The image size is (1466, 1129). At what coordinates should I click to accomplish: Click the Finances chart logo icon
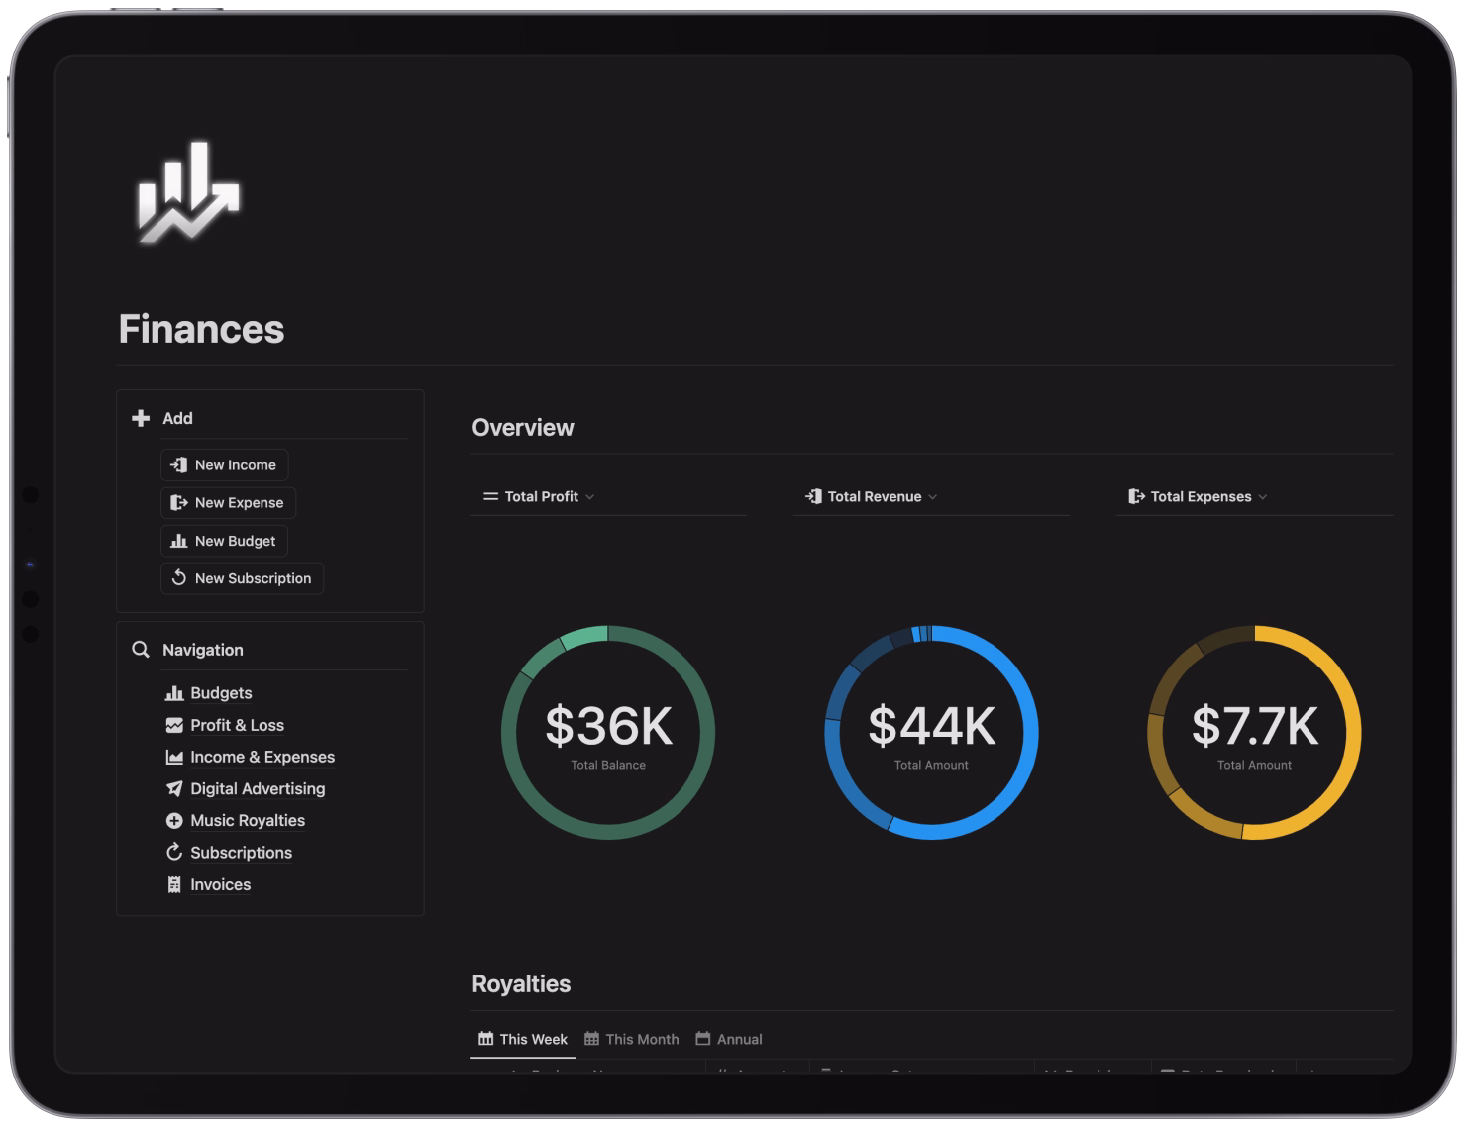188,191
